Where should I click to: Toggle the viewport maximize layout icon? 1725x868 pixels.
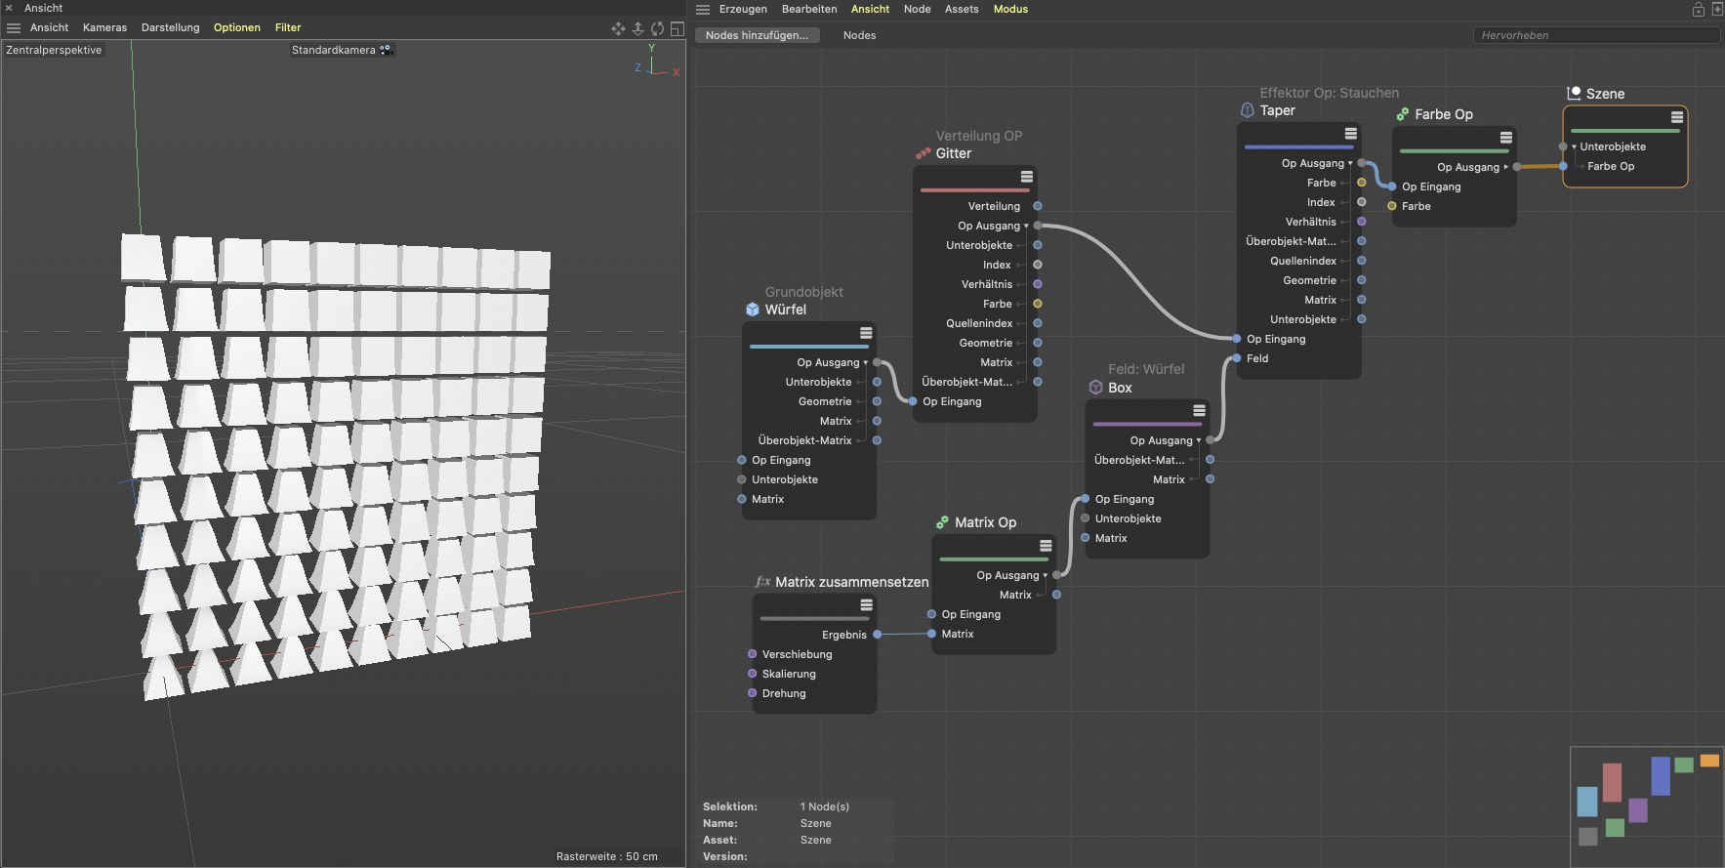(677, 28)
